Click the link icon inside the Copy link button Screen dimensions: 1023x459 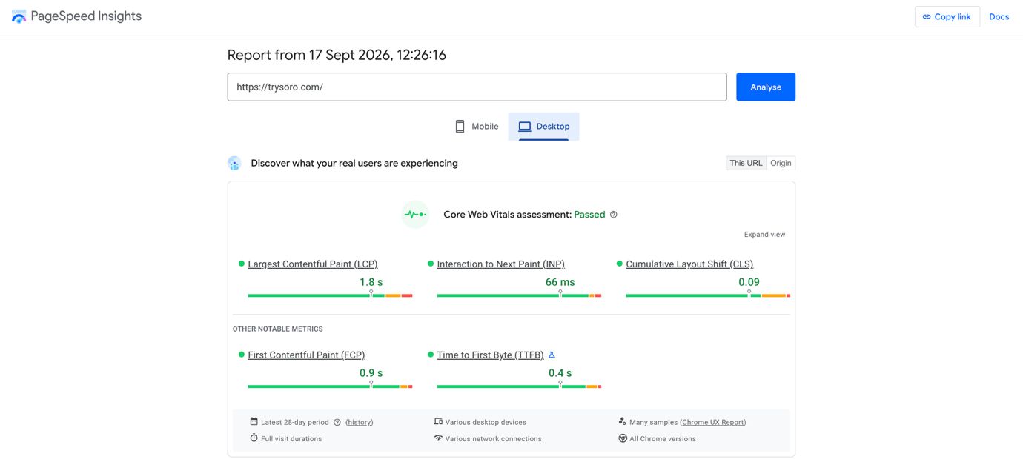926,17
